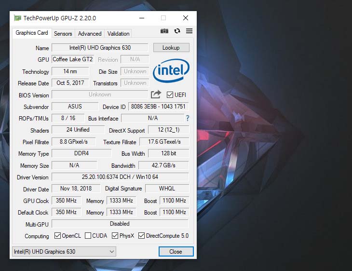
Task: Click Digital Signature value WHQL
Action: (167, 189)
